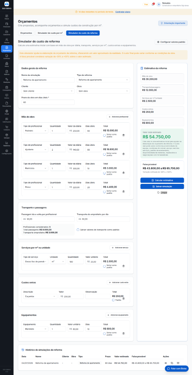Open Compras in the sidebar

(x=7, y=128)
